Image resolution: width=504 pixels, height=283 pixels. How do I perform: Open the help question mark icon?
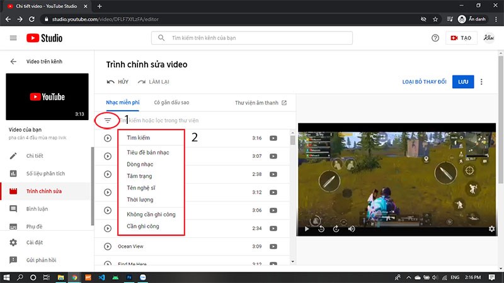pyautogui.click(x=435, y=38)
